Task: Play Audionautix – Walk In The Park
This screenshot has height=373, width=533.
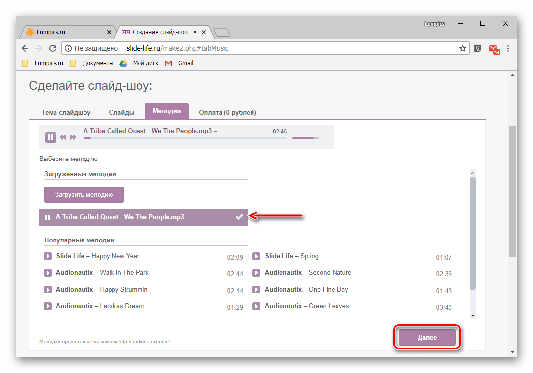Action: (x=48, y=273)
